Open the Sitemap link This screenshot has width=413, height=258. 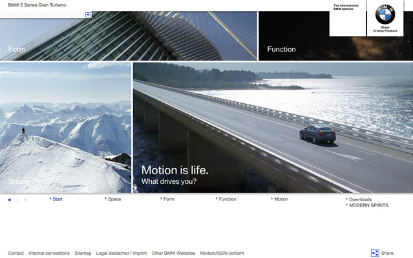click(83, 253)
